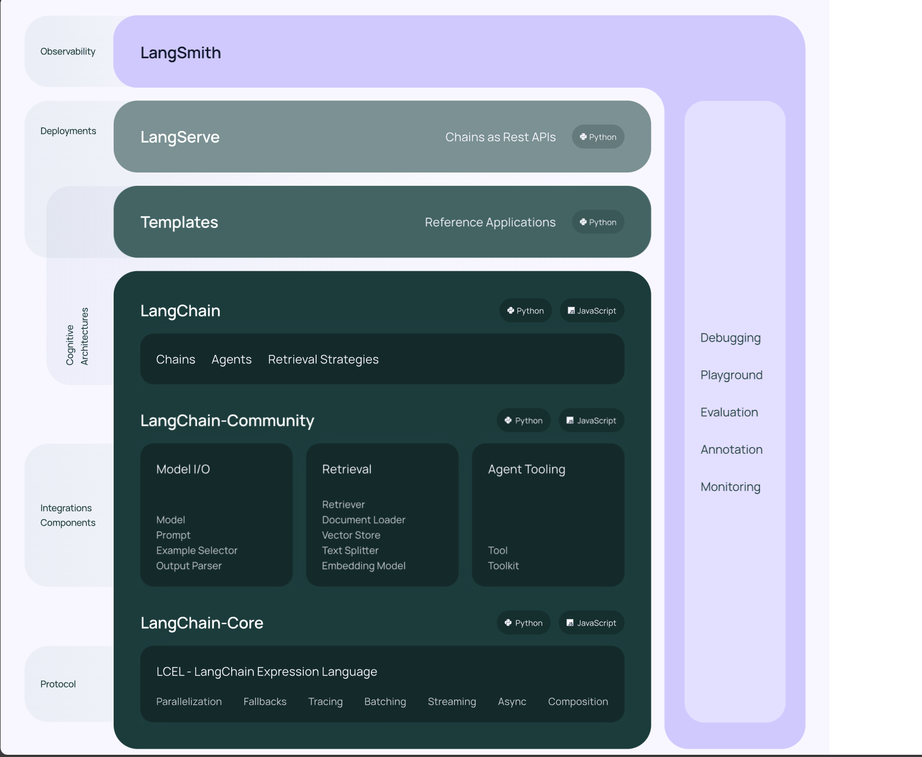Click the LangChain-Community heading

[227, 420]
